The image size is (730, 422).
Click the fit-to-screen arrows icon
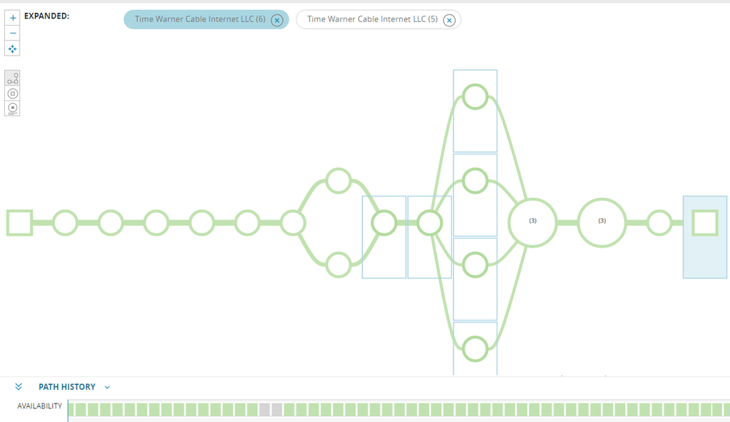[x=13, y=49]
